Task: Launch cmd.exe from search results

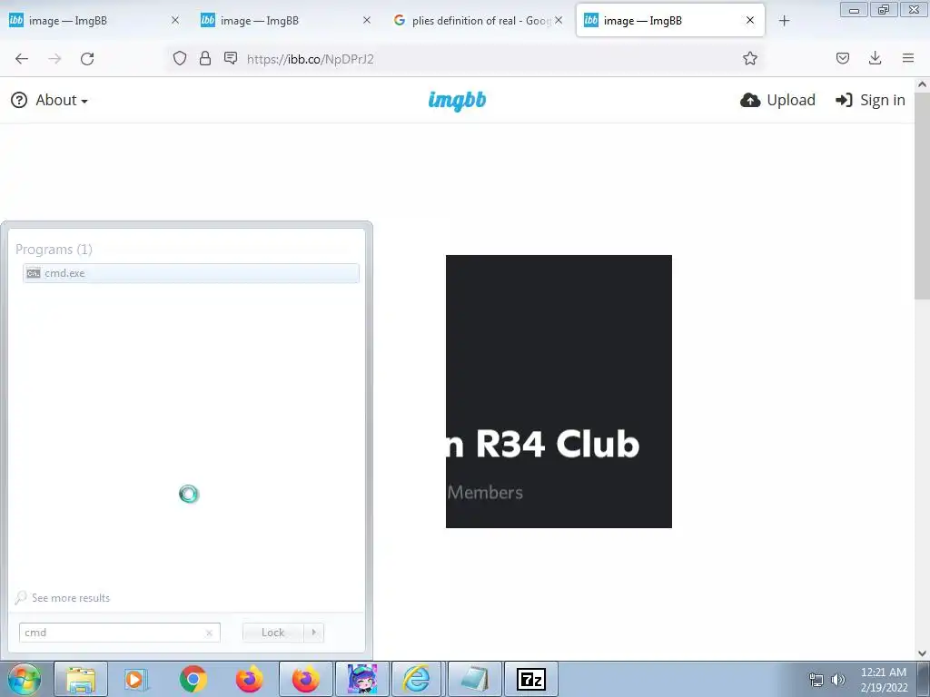Action: pos(191,273)
